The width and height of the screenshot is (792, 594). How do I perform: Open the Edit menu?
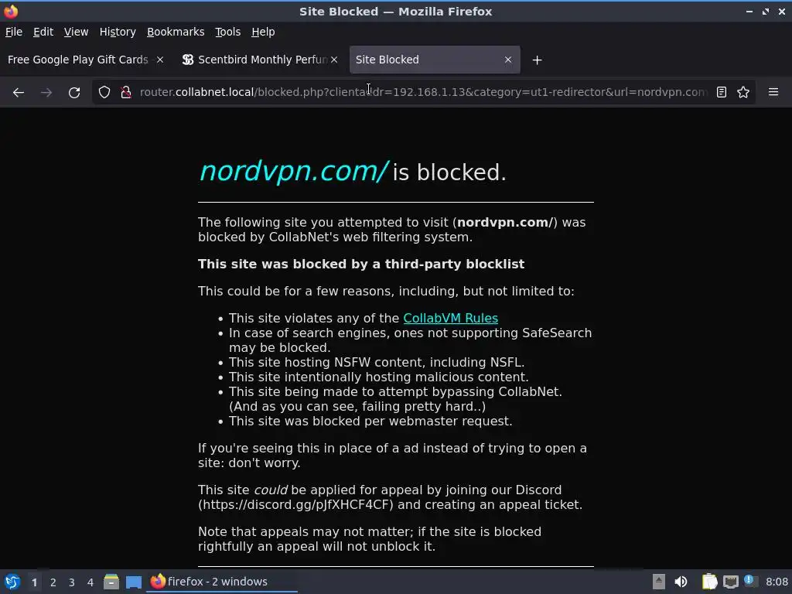pos(43,32)
